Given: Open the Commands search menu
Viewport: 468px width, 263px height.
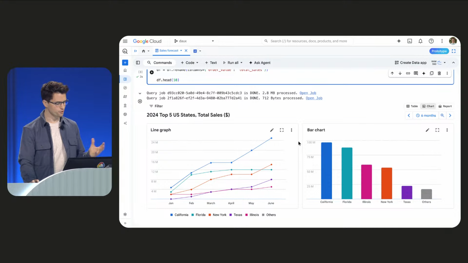Looking at the screenshot, I should coord(159,63).
